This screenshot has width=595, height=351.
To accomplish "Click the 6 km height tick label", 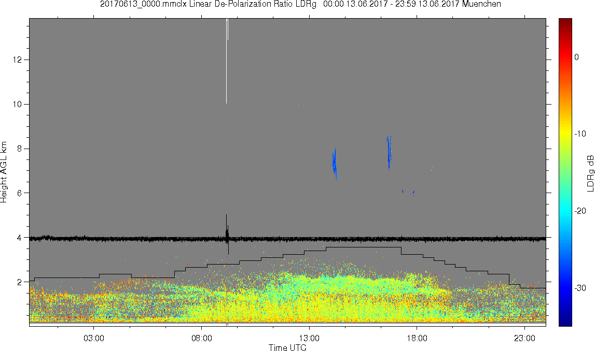I will 19,193.
